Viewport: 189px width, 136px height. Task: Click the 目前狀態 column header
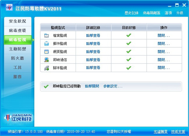(129, 28)
